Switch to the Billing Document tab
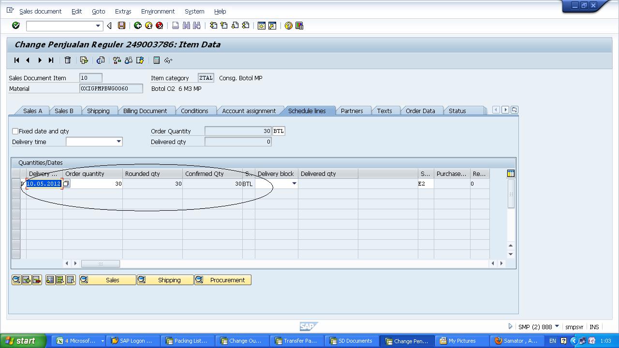Screen dimensions: 619x348 tap(145, 111)
